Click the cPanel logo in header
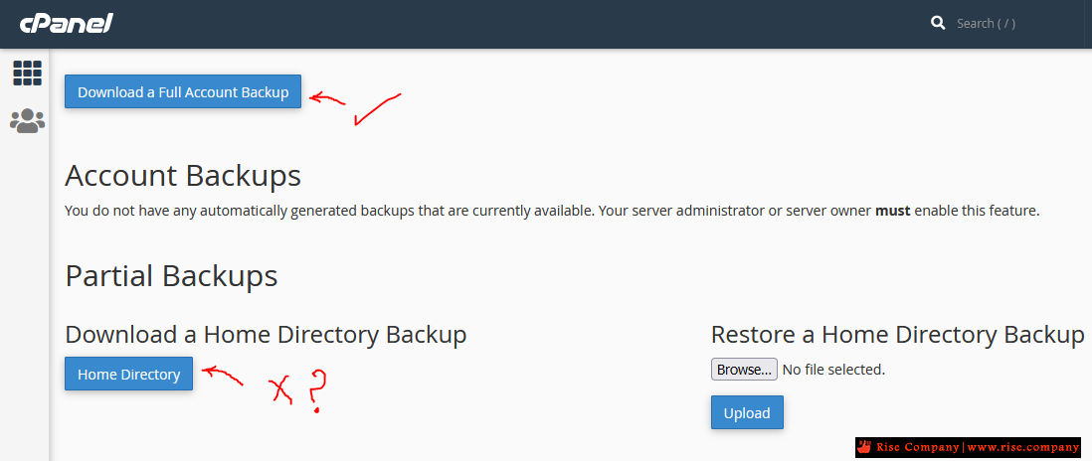The width and height of the screenshot is (1092, 461). point(67,23)
